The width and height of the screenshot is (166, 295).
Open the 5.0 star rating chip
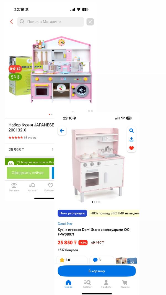tap(72, 260)
